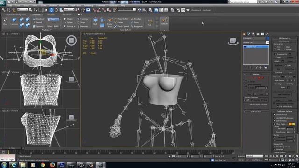Switch to the Selection ribbon tab
Image resolution: width=299 pixels, height=168 pixels.
[50, 14]
